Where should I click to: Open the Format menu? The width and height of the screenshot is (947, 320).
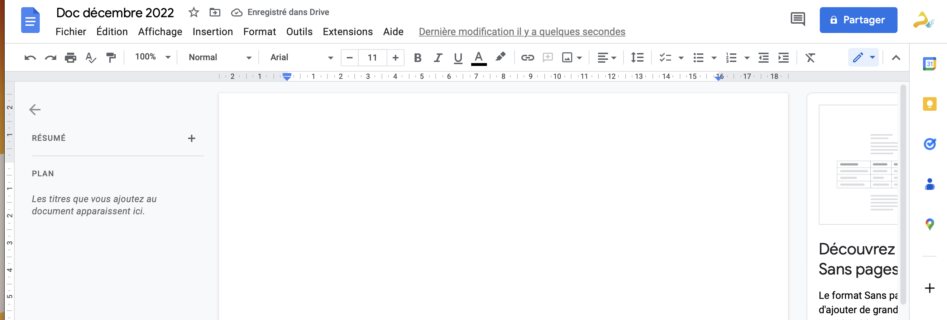point(259,32)
